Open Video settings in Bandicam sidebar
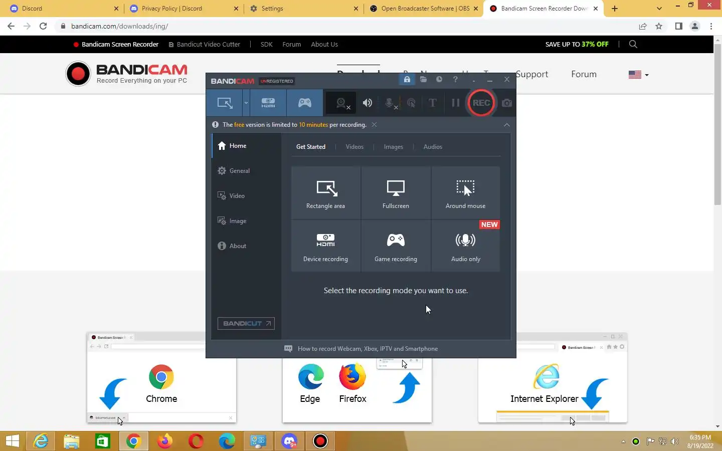The width and height of the screenshot is (722, 451). pos(246,196)
